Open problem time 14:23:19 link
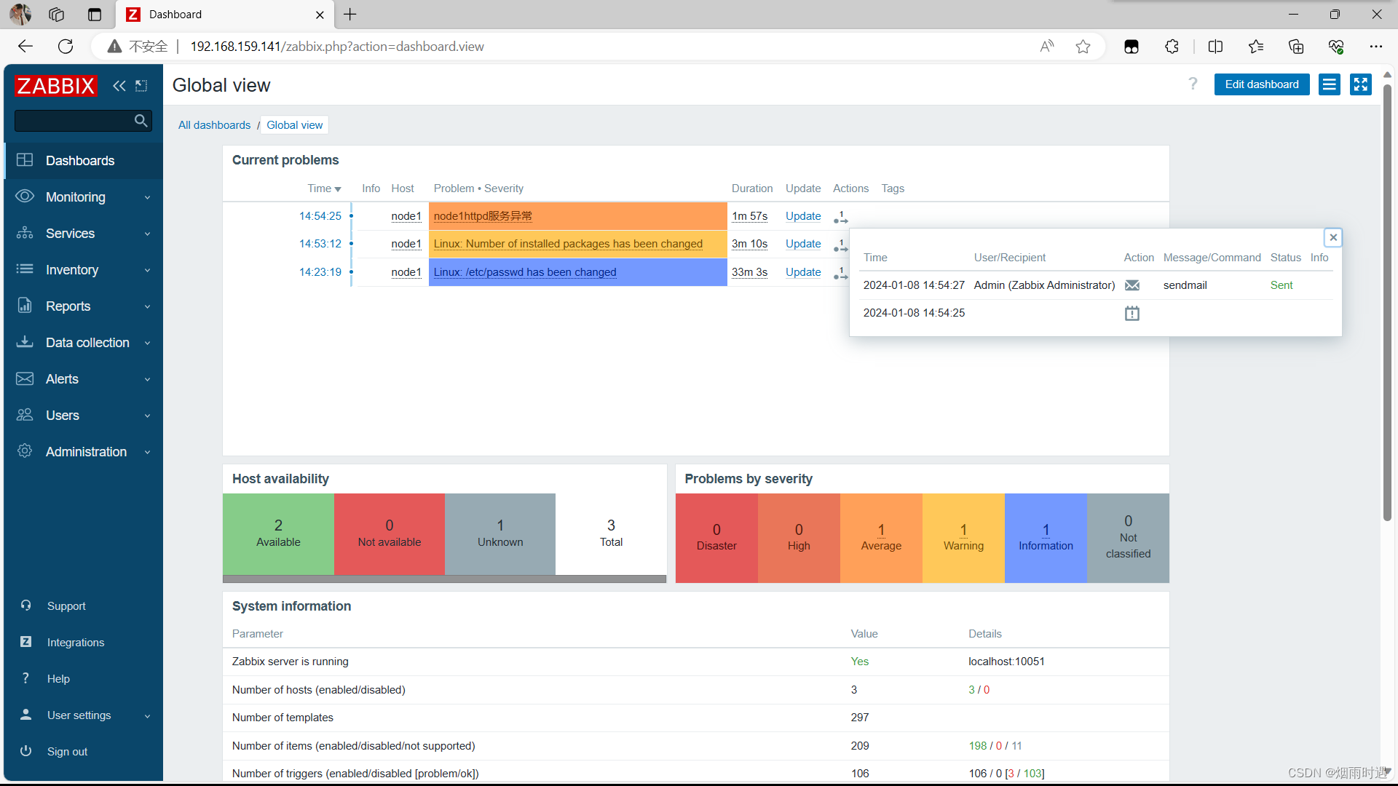Viewport: 1398px width, 786px height. pos(320,272)
